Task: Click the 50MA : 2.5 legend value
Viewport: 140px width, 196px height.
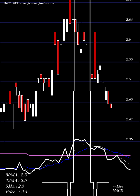Action: [x=16, y=175]
